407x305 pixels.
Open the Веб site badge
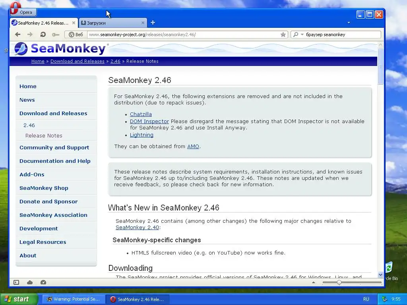pos(76,35)
